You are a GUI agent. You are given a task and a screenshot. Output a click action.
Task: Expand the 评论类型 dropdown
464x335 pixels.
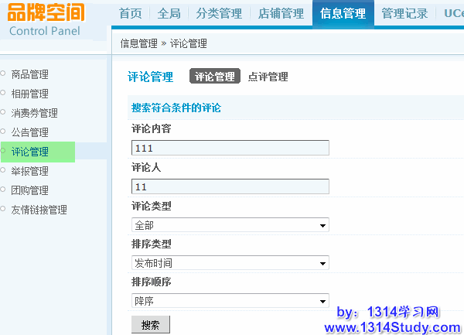[x=230, y=225]
